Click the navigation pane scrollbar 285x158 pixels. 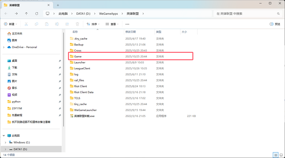coord(64,80)
